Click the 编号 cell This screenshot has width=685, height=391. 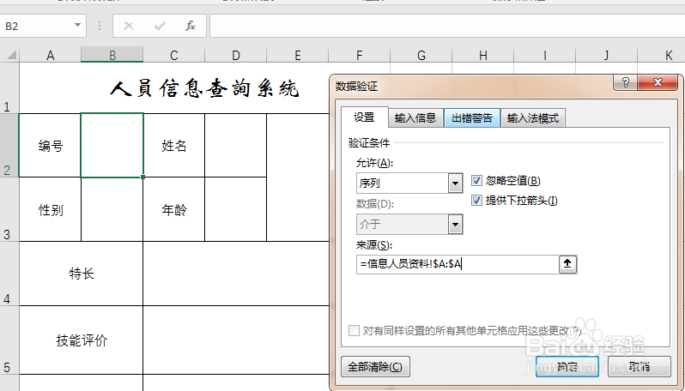(x=51, y=145)
